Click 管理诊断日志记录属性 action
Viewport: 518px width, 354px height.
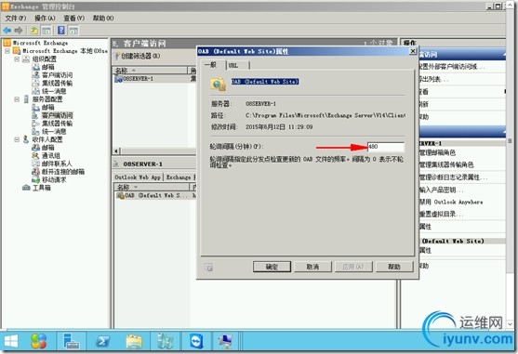(x=453, y=177)
